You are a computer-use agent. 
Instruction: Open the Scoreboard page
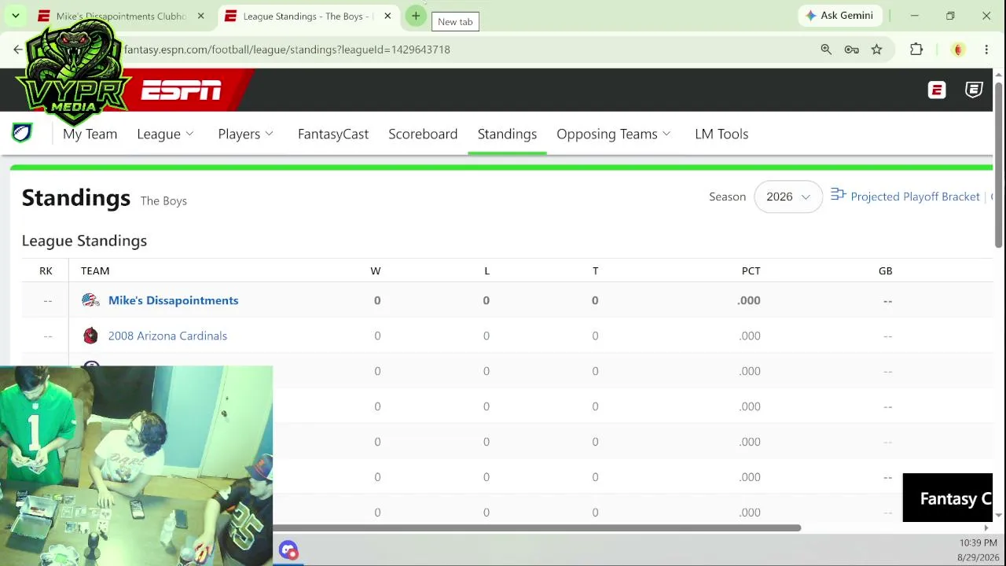pyautogui.click(x=423, y=134)
